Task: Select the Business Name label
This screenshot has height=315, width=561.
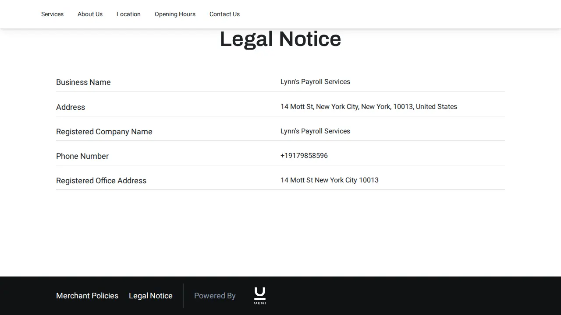Action: pyautogui.click(x=83, y=82)
